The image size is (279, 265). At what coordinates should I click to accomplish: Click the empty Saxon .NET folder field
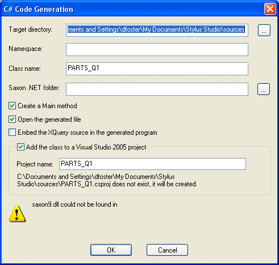[x=157, y=89]
